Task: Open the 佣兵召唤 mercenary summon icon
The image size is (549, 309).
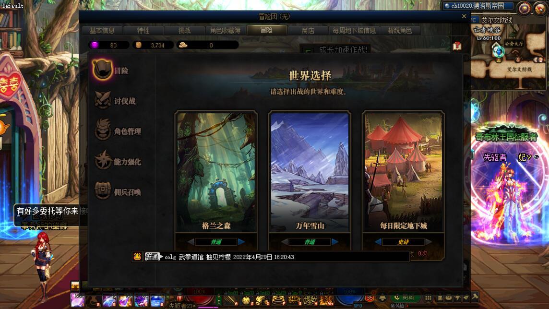Action: coord(103,191)
